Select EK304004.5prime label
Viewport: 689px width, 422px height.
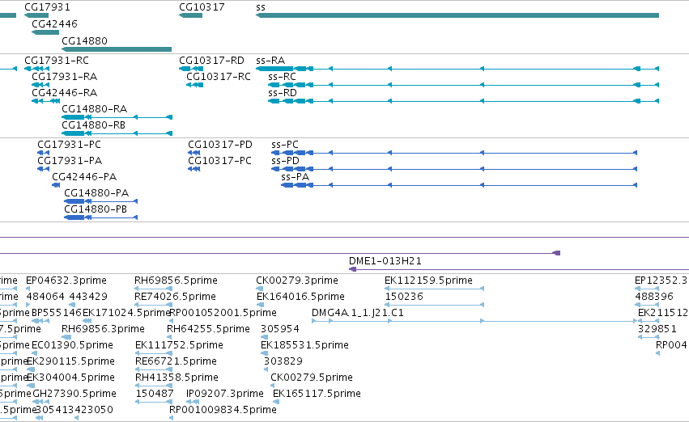coord(71,378)
